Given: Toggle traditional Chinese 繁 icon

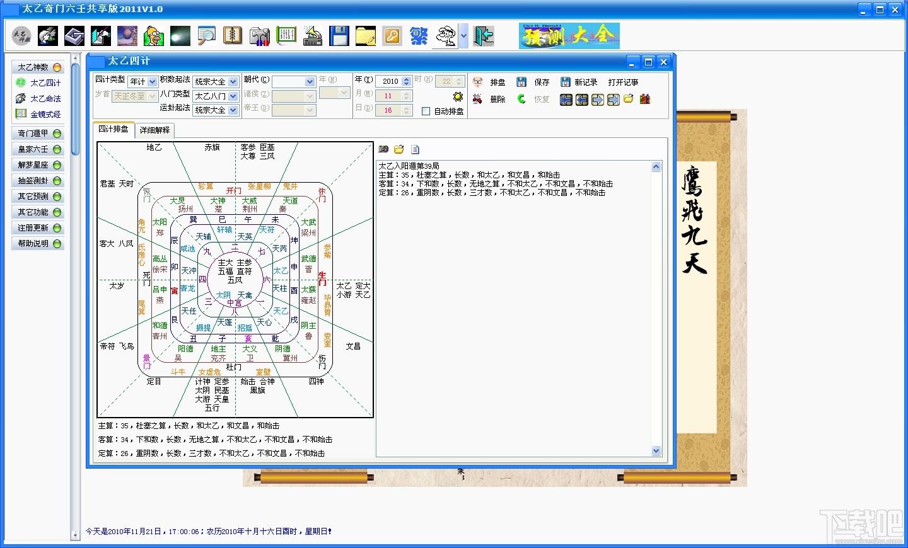Looking at the screenshot, I should [418, 36].
